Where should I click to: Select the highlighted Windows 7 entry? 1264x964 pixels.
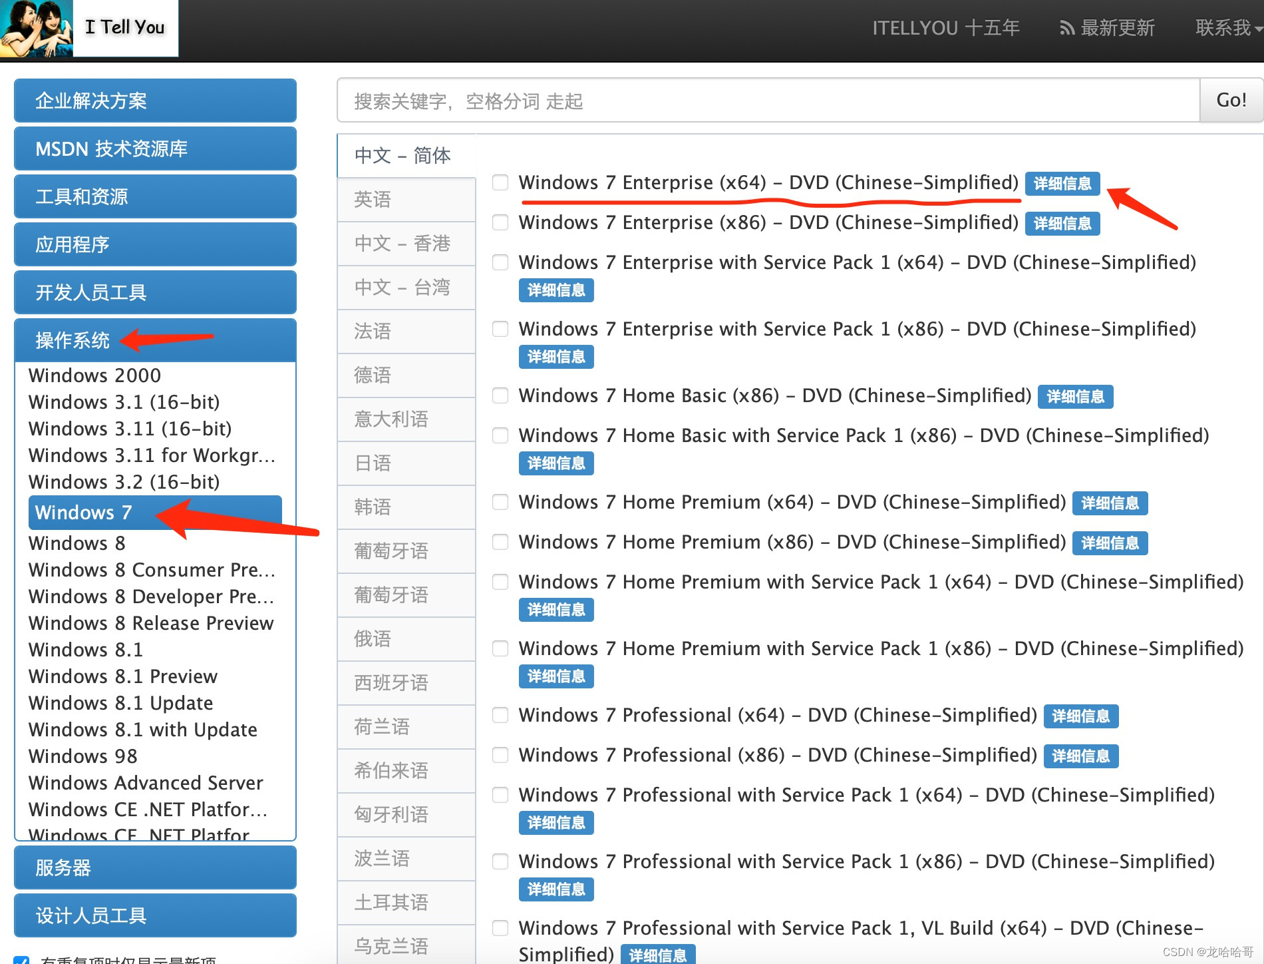click(x=155, y=512)
